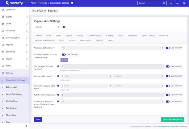This screenshot has width=189, height=129.
Task: Click the info icon beside breadcrumb
Action: (x=72, y=3)
